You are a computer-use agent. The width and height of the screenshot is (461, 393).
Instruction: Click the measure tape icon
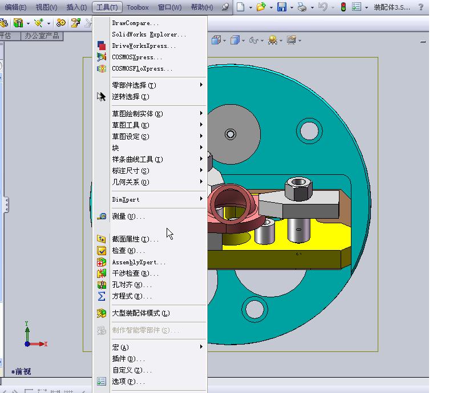pyautogui.click(x=102, y=216)
